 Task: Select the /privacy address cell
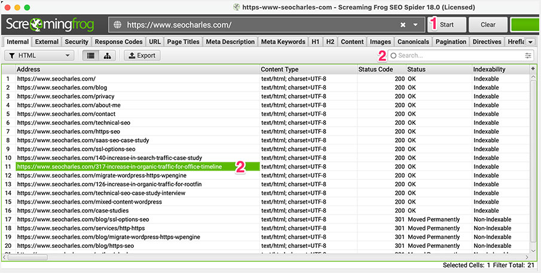[137, 97]
